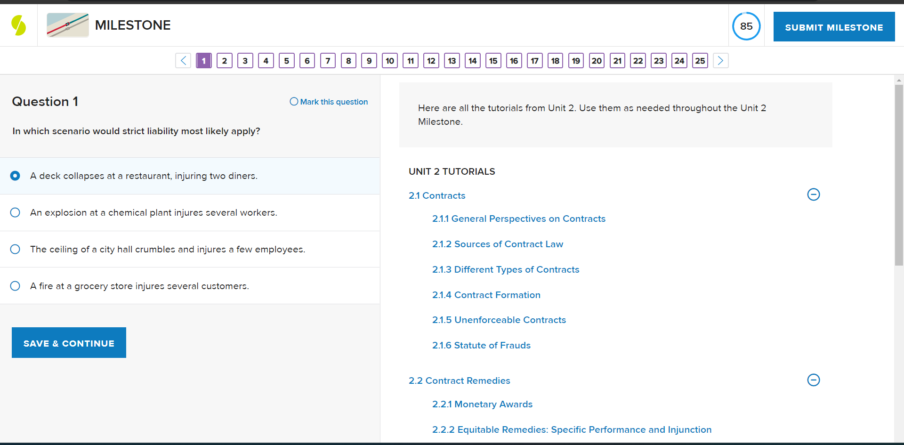Jump to question 17
The height and width of the screenshot is (445, 904).
pyautogui.click(x=535, y=61)
